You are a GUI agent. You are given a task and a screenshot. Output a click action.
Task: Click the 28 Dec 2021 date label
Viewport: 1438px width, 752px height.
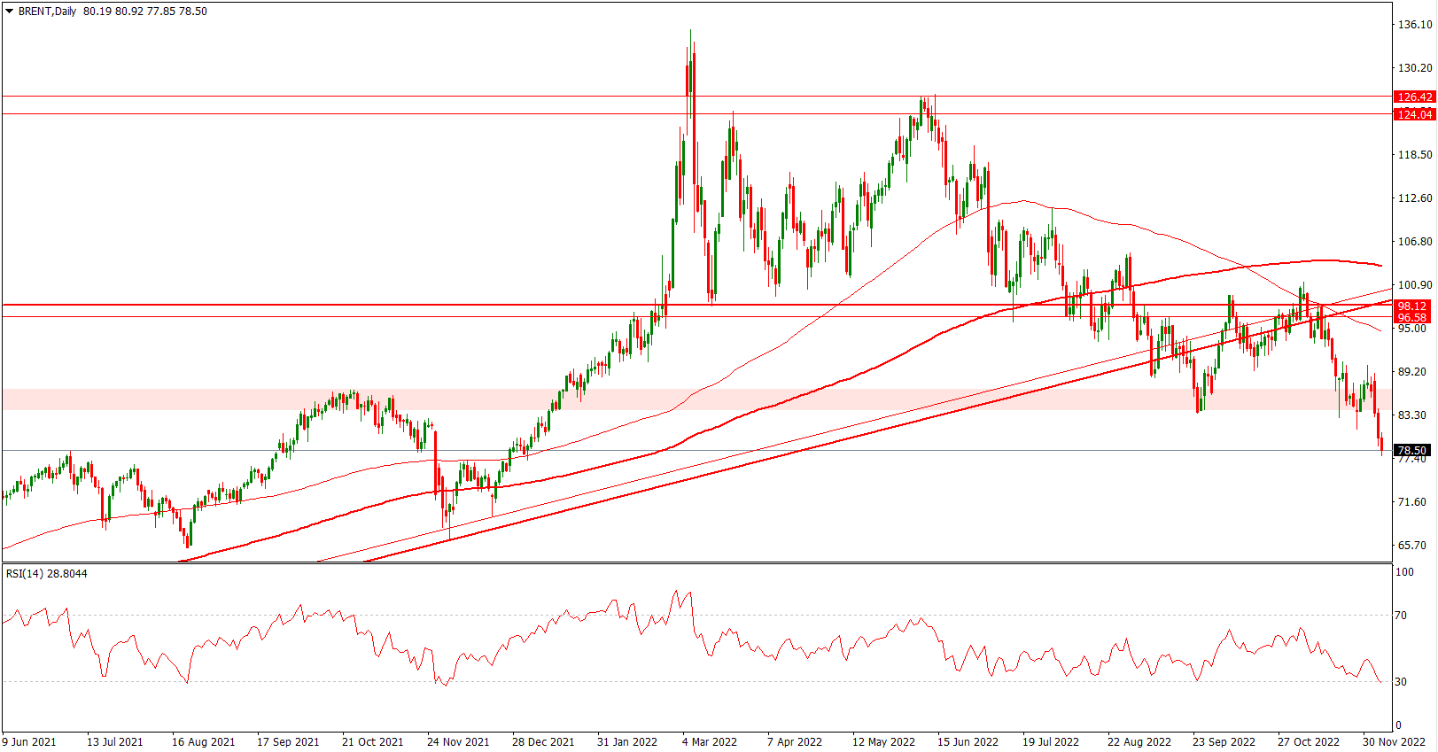pyautogui.click(x=543, y=741)
